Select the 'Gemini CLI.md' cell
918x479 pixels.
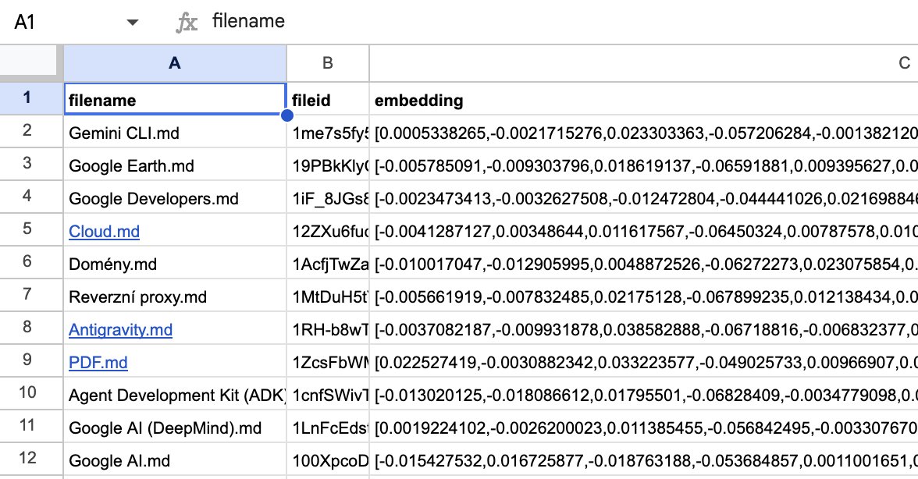coord(175,132)
